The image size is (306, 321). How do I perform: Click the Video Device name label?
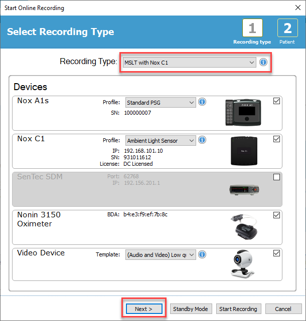[x=41, y=253]
